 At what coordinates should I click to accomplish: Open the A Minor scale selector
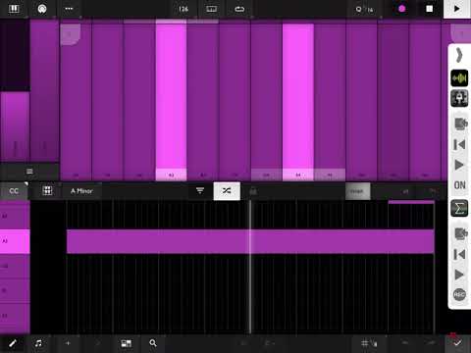coord(81,191)
